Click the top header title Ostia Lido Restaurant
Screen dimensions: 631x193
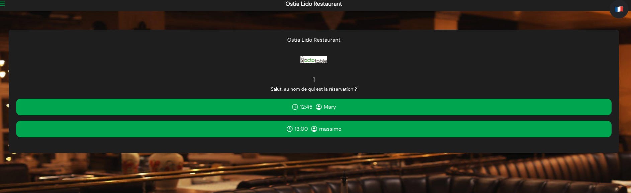tap(313, 4)
